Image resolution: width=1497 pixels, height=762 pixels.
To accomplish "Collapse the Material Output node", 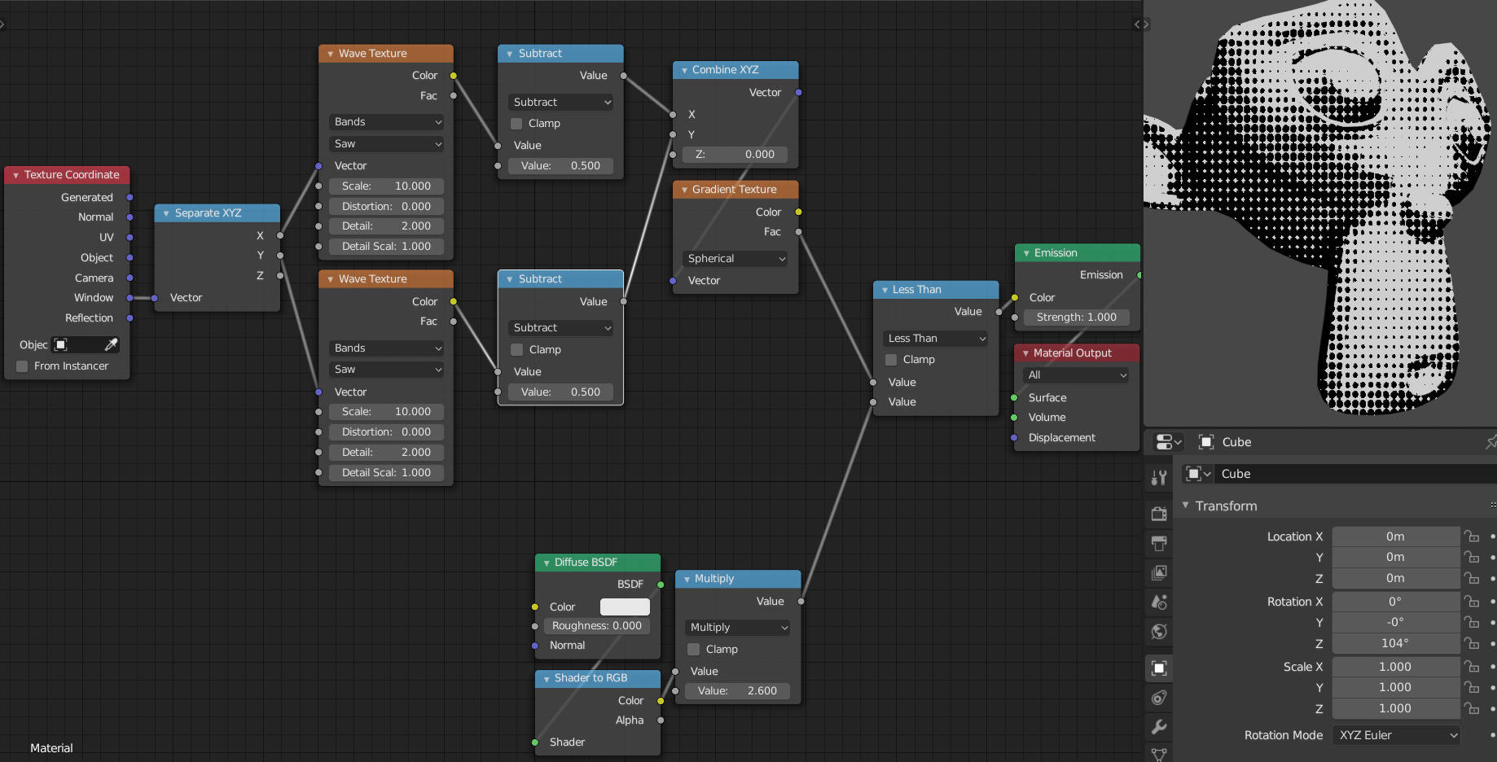I will (1025, 353).
